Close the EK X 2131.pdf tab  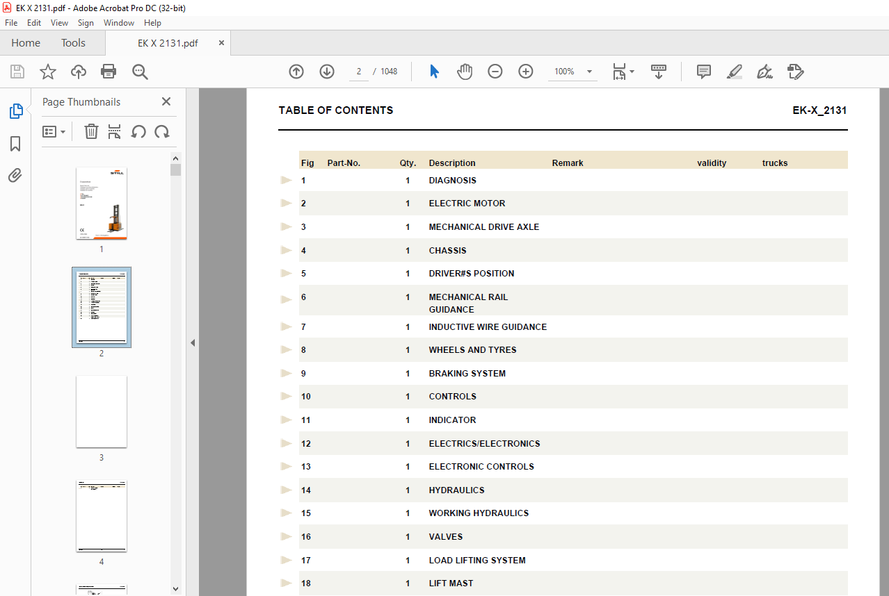coord(222,43)
